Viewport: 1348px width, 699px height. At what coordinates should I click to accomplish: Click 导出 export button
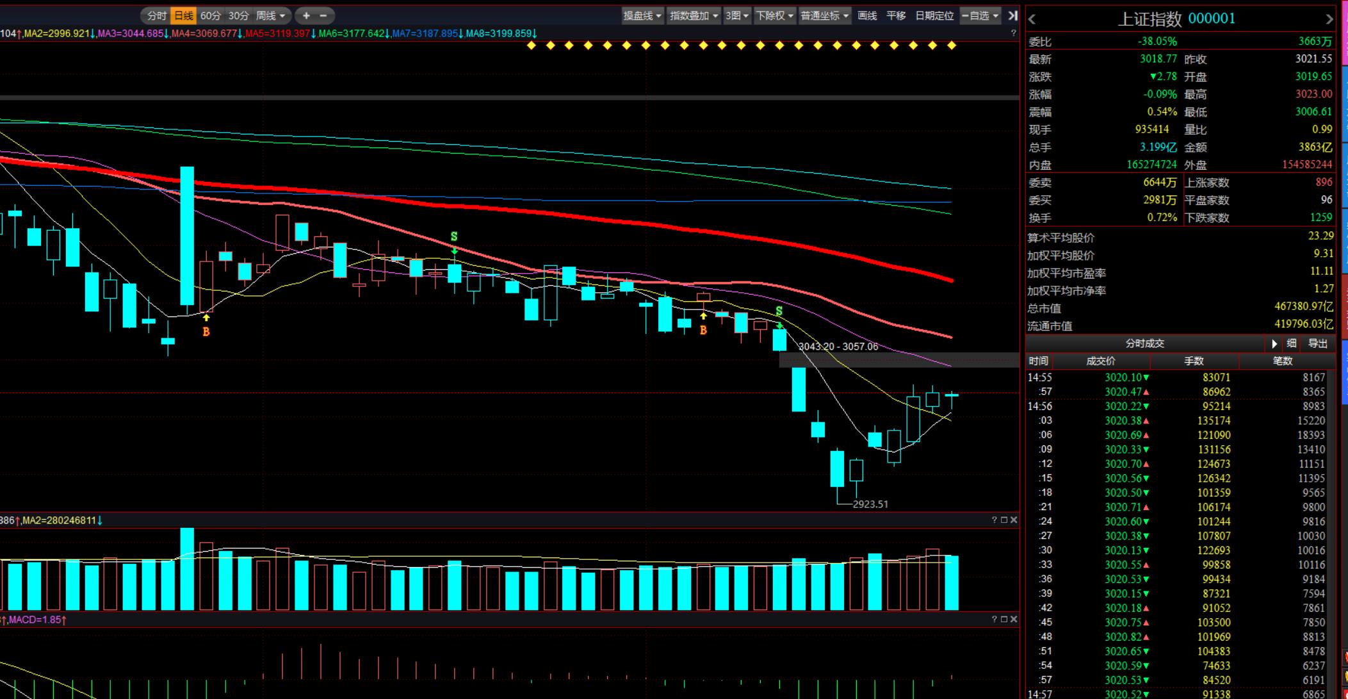point(1317,344)
